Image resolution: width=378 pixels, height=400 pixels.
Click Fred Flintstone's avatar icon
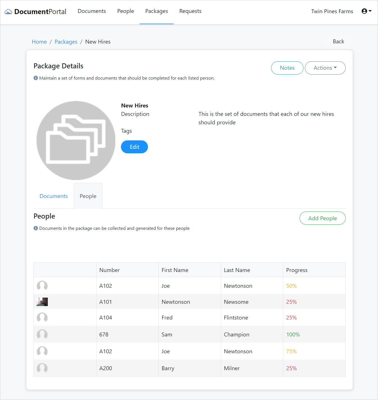click(42, 317)
